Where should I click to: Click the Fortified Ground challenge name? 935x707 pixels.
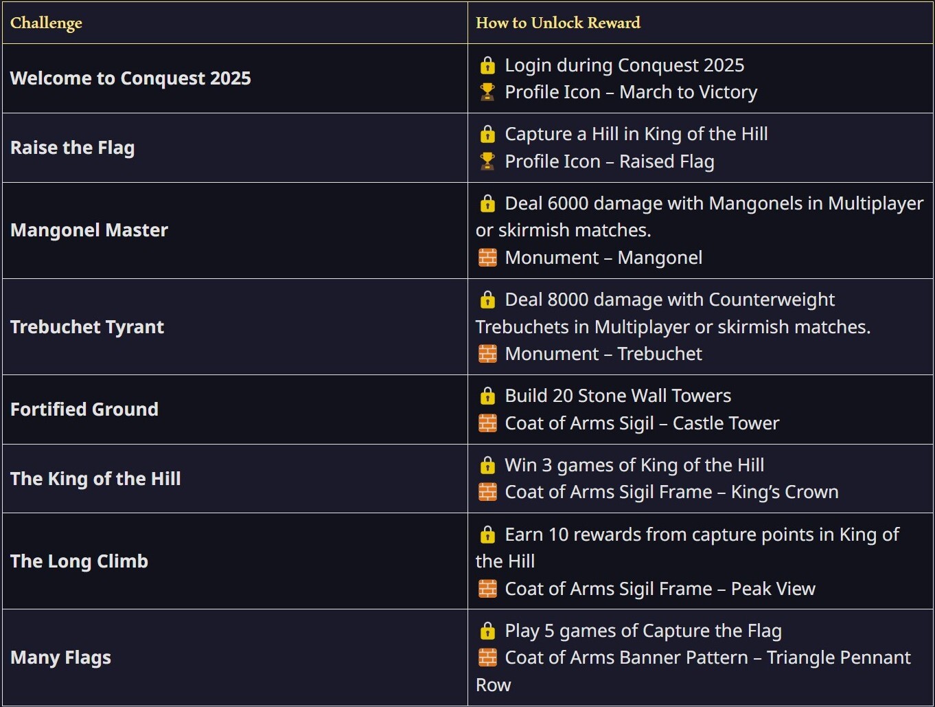coord(84,409)
